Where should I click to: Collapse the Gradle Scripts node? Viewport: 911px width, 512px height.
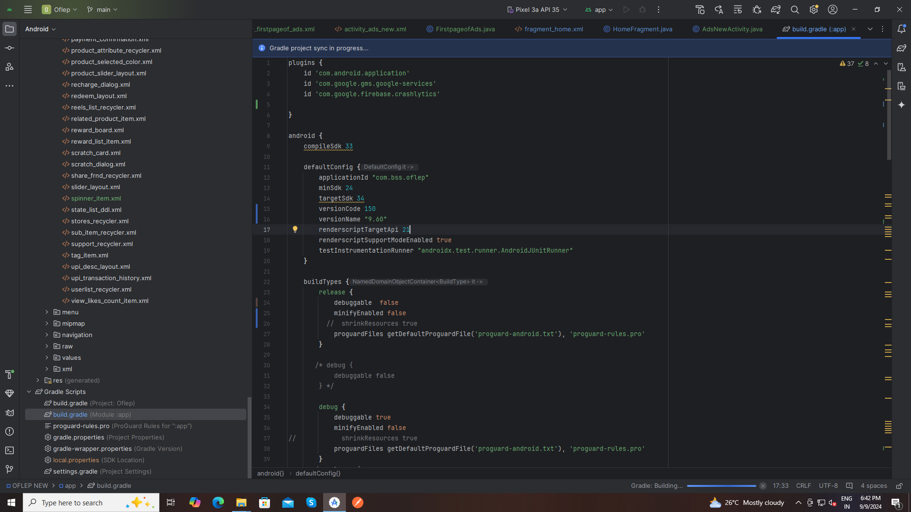click(29, 392)
